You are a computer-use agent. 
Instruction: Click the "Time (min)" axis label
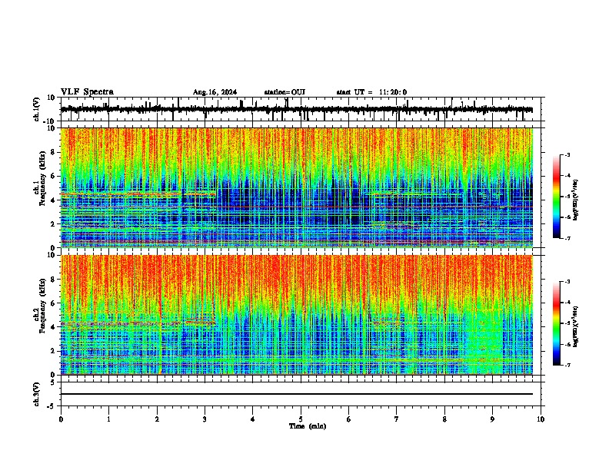point(308,426)
